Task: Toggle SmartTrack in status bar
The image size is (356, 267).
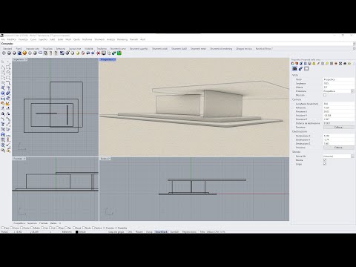Action: point(162,232)
